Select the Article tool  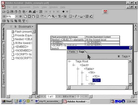pos(12,21)
